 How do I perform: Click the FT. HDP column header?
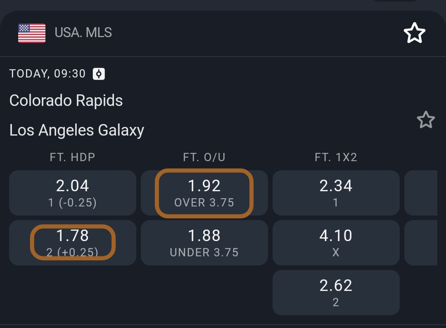[x=73, y=157]
